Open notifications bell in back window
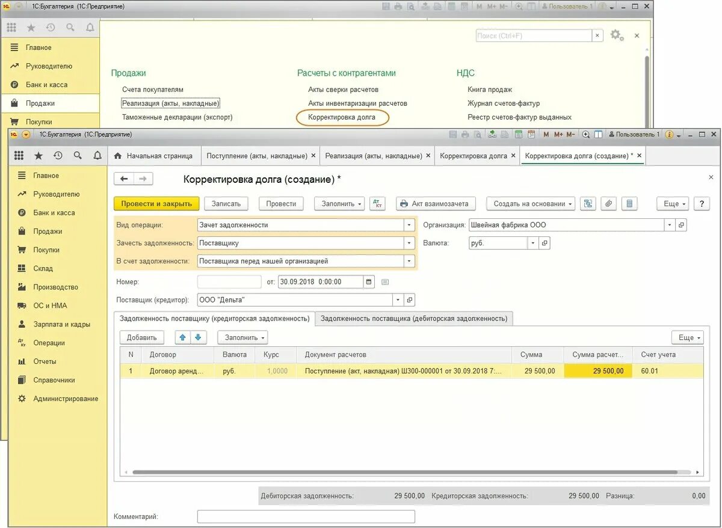This screenshot has height=528, width=722. pos(90,28)
